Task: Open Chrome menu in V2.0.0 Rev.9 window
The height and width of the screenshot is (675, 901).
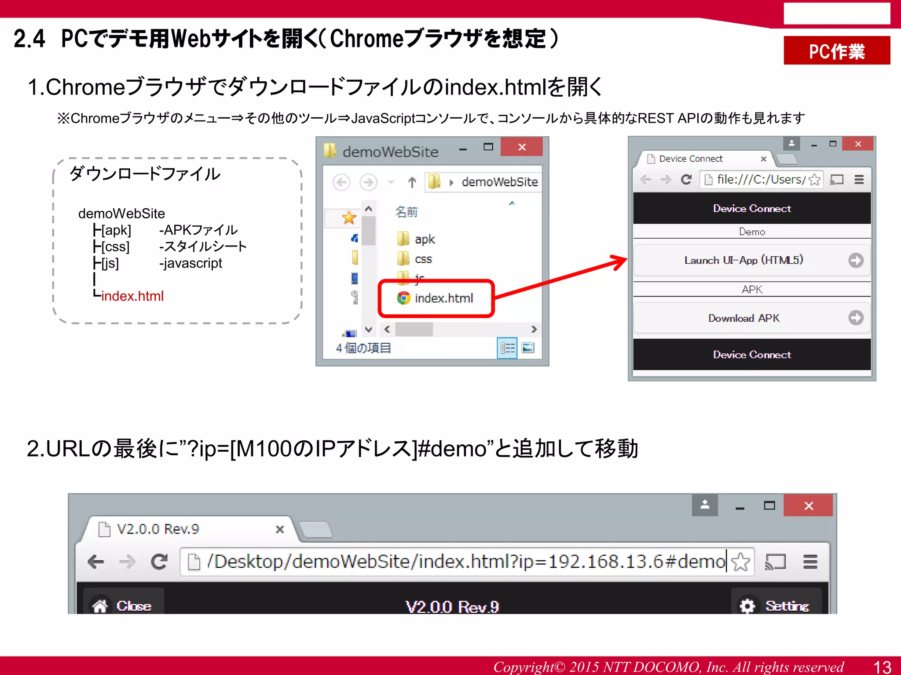Action: tap(810, 562)
